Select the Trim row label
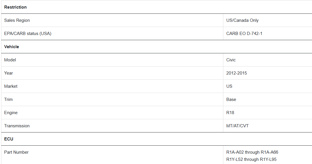 pos(8,99)
